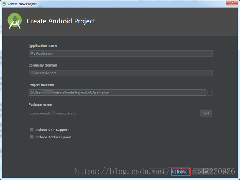Click the 'Package name' label
This screenshot has width=240, height=180.
[x=40, y=105]
